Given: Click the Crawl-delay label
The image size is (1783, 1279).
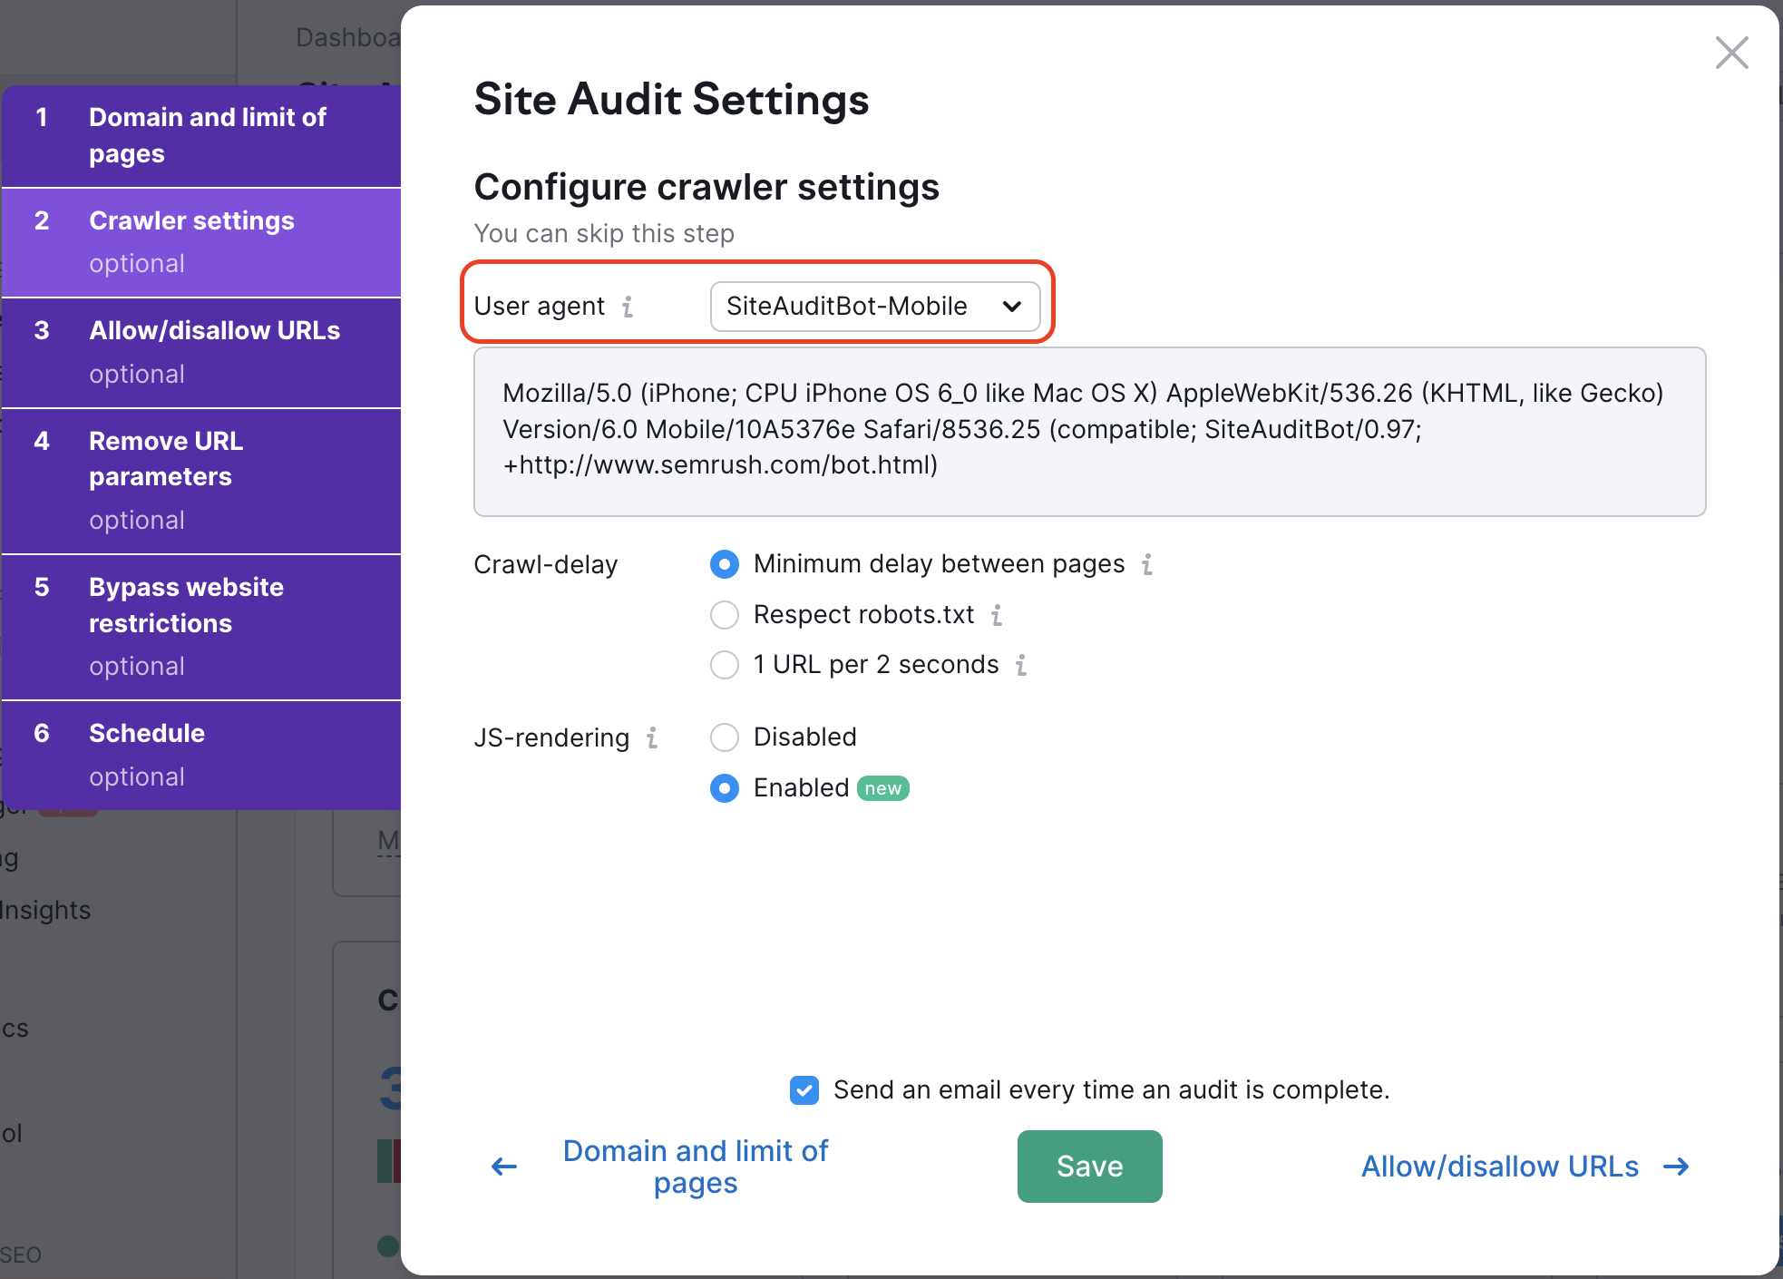Looking at the screenshot, I should [x=546, y=565].
